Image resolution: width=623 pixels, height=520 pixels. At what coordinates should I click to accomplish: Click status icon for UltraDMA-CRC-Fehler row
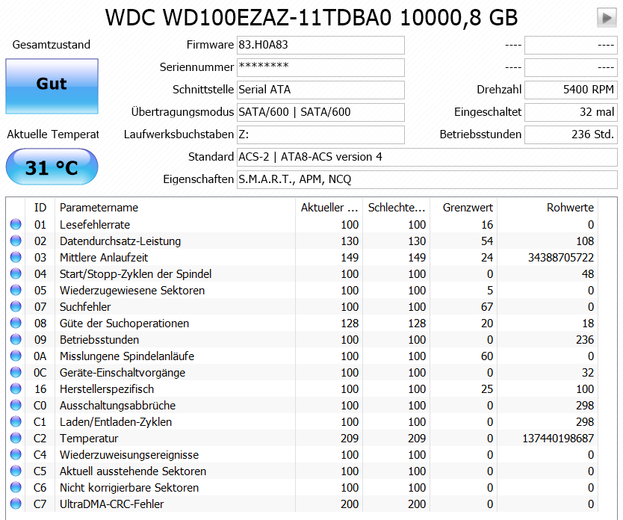click(x=16, y=504)
